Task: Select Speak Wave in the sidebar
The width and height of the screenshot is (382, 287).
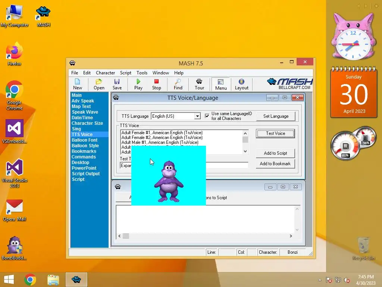Action: pyautogui.click(x=85, y=112)
